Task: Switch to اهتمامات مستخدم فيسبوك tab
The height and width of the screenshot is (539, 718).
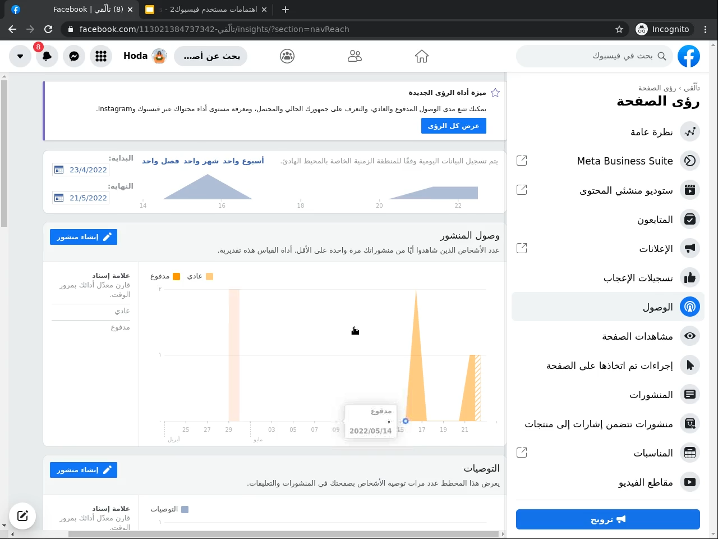Action: [205, 10]
